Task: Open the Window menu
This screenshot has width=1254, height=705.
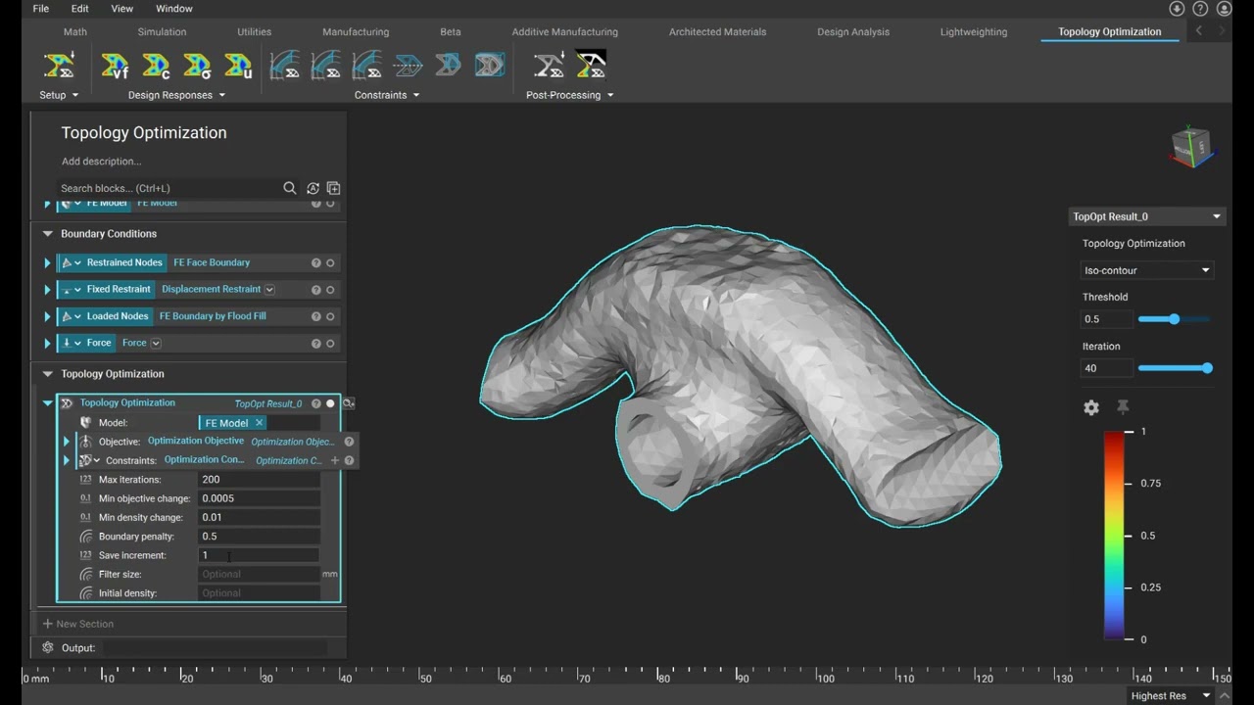Action: pos(174,9)
